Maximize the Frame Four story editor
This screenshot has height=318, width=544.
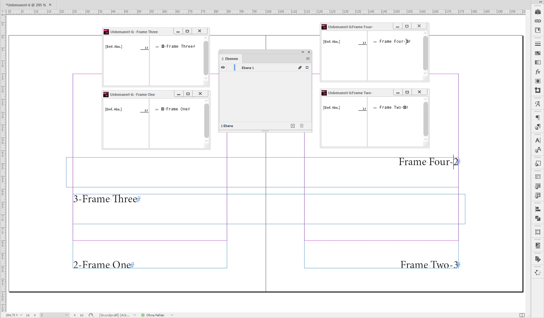(407, 26)
